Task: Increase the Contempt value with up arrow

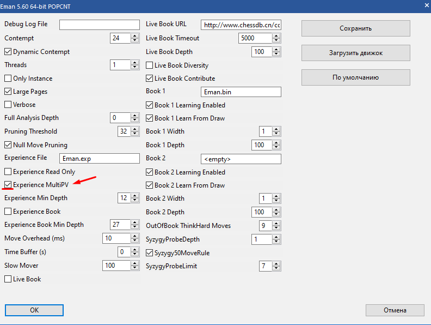Action: pyautogui.click(x=135, y=36)
